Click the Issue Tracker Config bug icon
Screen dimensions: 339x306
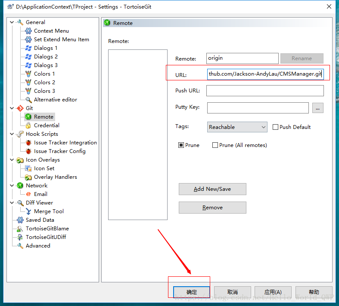(28, 151)
